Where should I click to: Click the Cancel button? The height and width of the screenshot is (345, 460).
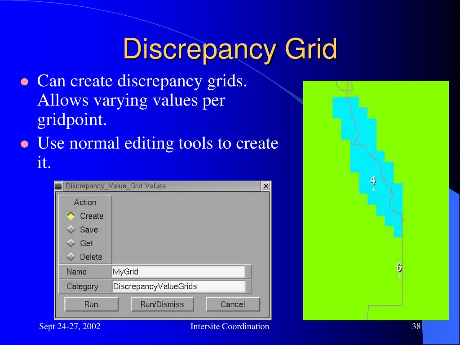233,304
